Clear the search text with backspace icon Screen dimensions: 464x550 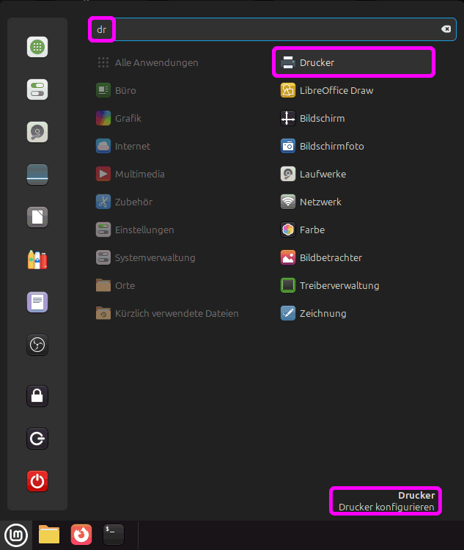click(446, 29)
